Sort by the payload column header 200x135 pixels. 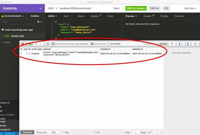coord(71,49)
